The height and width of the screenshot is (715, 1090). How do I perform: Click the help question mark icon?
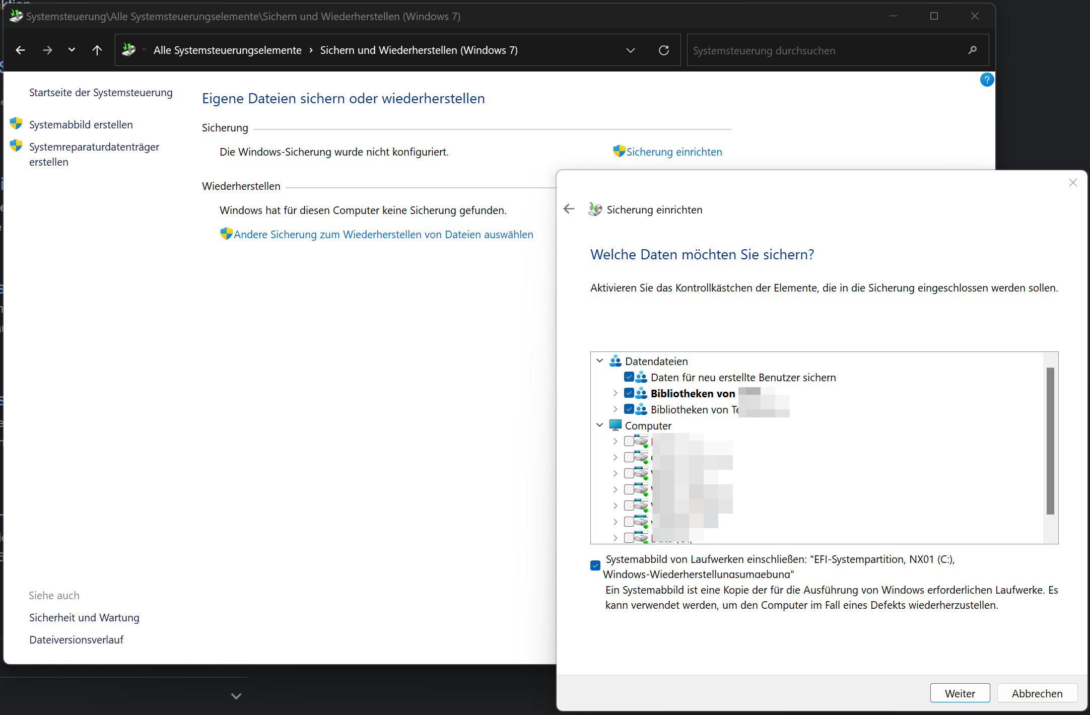[x=987, y=80]
